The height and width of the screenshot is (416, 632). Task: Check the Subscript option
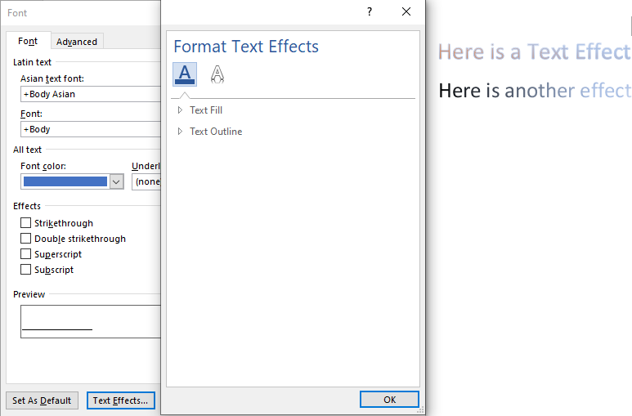(x=26, y=269)
